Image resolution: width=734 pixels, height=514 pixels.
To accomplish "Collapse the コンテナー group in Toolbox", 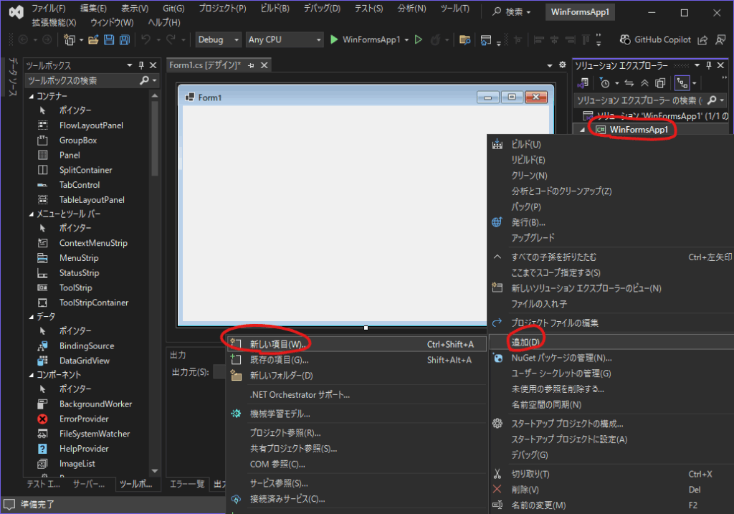I will pyautogui.click(x=31, y=96).
